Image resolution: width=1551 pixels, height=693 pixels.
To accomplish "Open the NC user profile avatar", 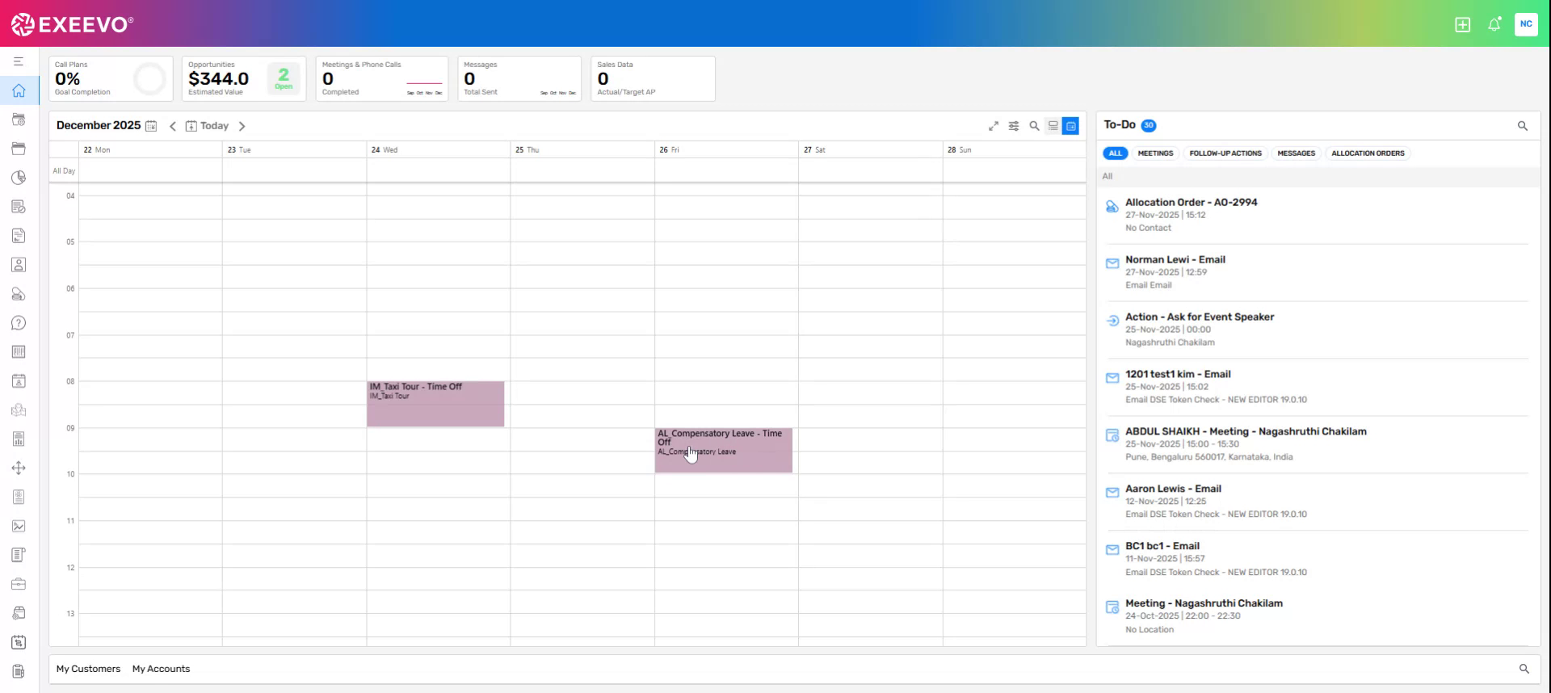I will (x=1526, y=24).
